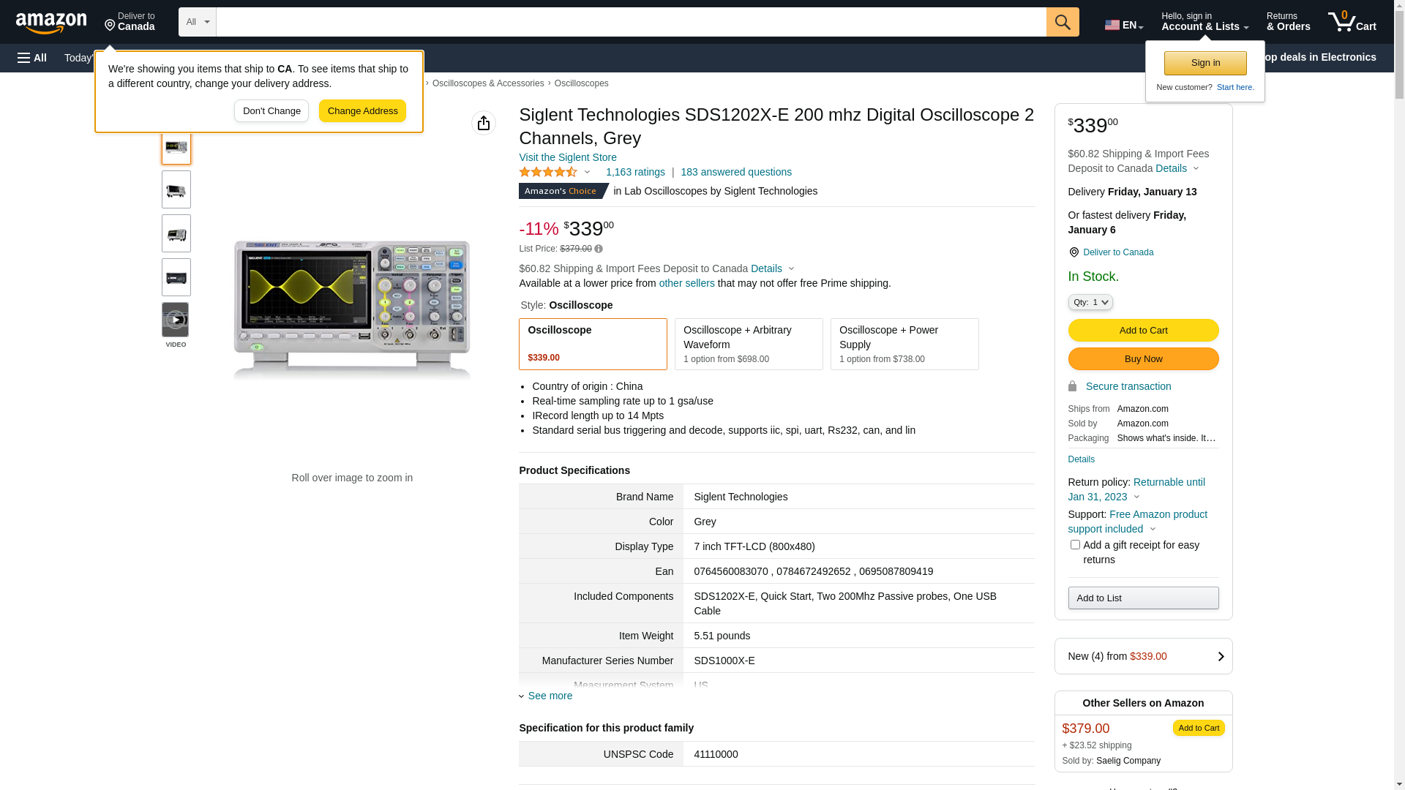This screenshot has width=1405, height=790.
Task: Expand See more product specifications
Action: (550, 696)
